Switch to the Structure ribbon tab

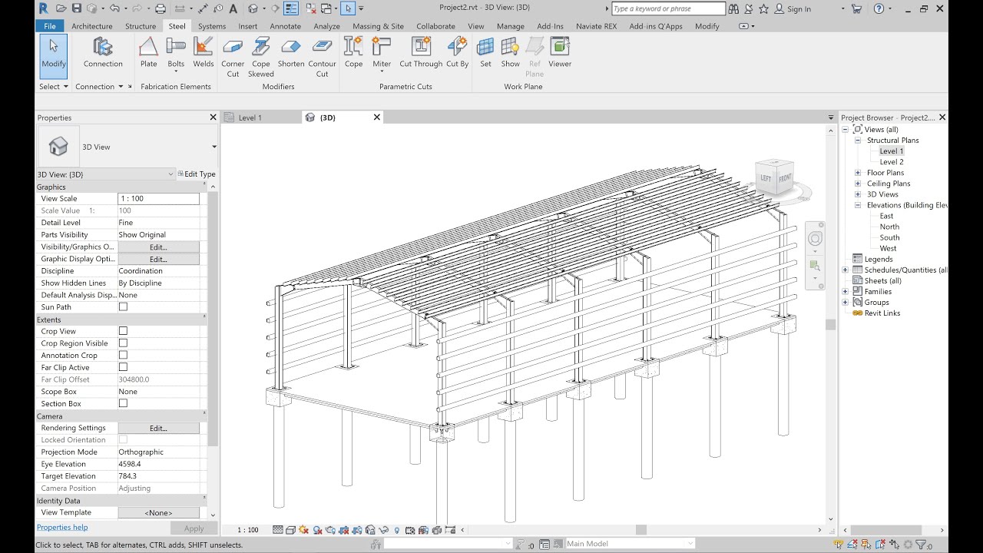point(141,26)
